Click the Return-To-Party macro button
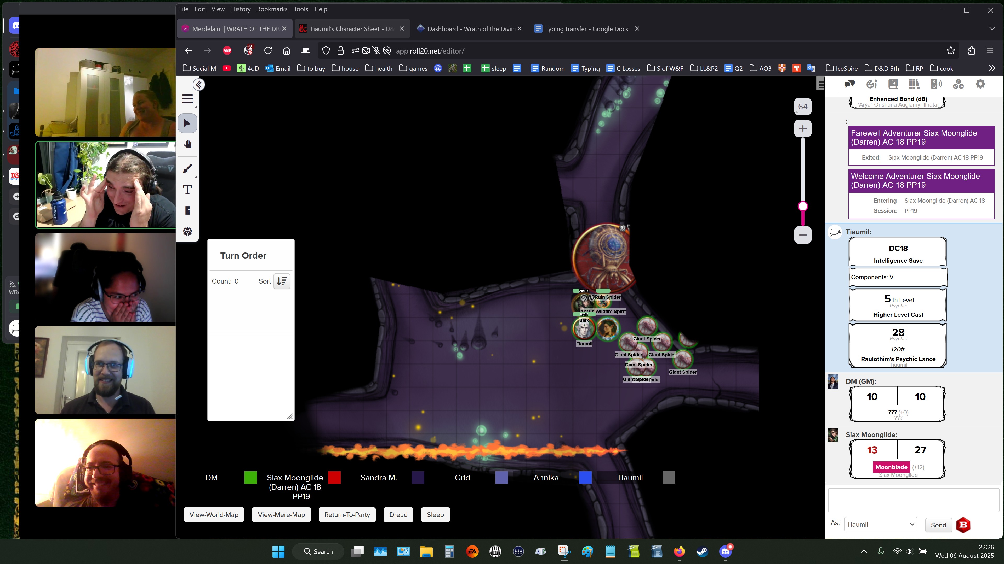 click(347, 515)
